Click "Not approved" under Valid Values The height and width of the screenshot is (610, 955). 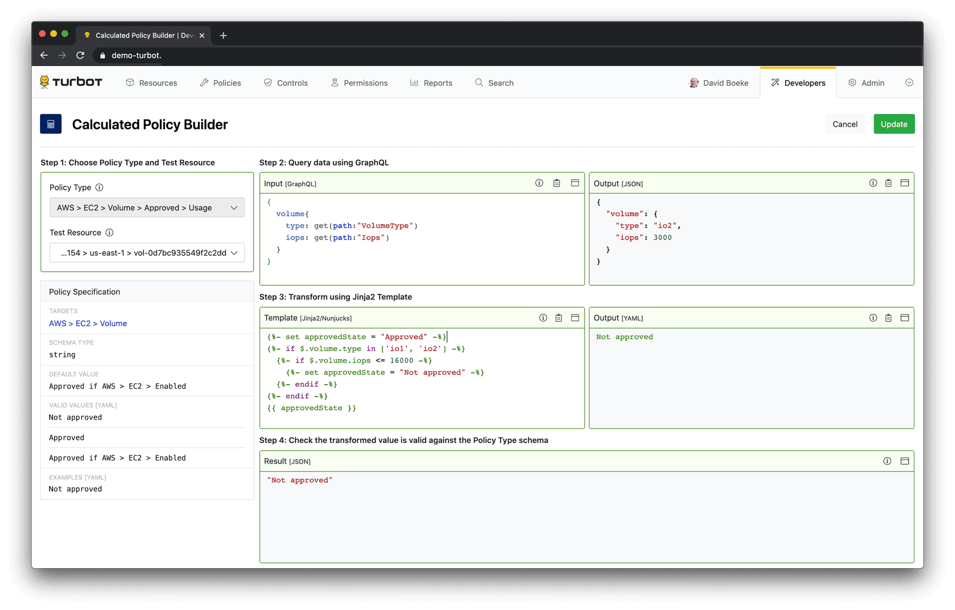click(76, 417)
